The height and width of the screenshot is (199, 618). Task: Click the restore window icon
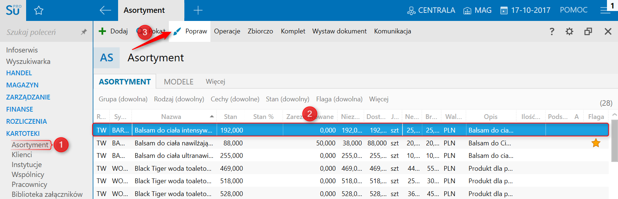point(588,32)
